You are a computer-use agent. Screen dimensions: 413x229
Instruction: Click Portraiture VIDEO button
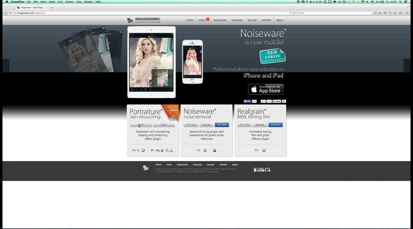164,125
